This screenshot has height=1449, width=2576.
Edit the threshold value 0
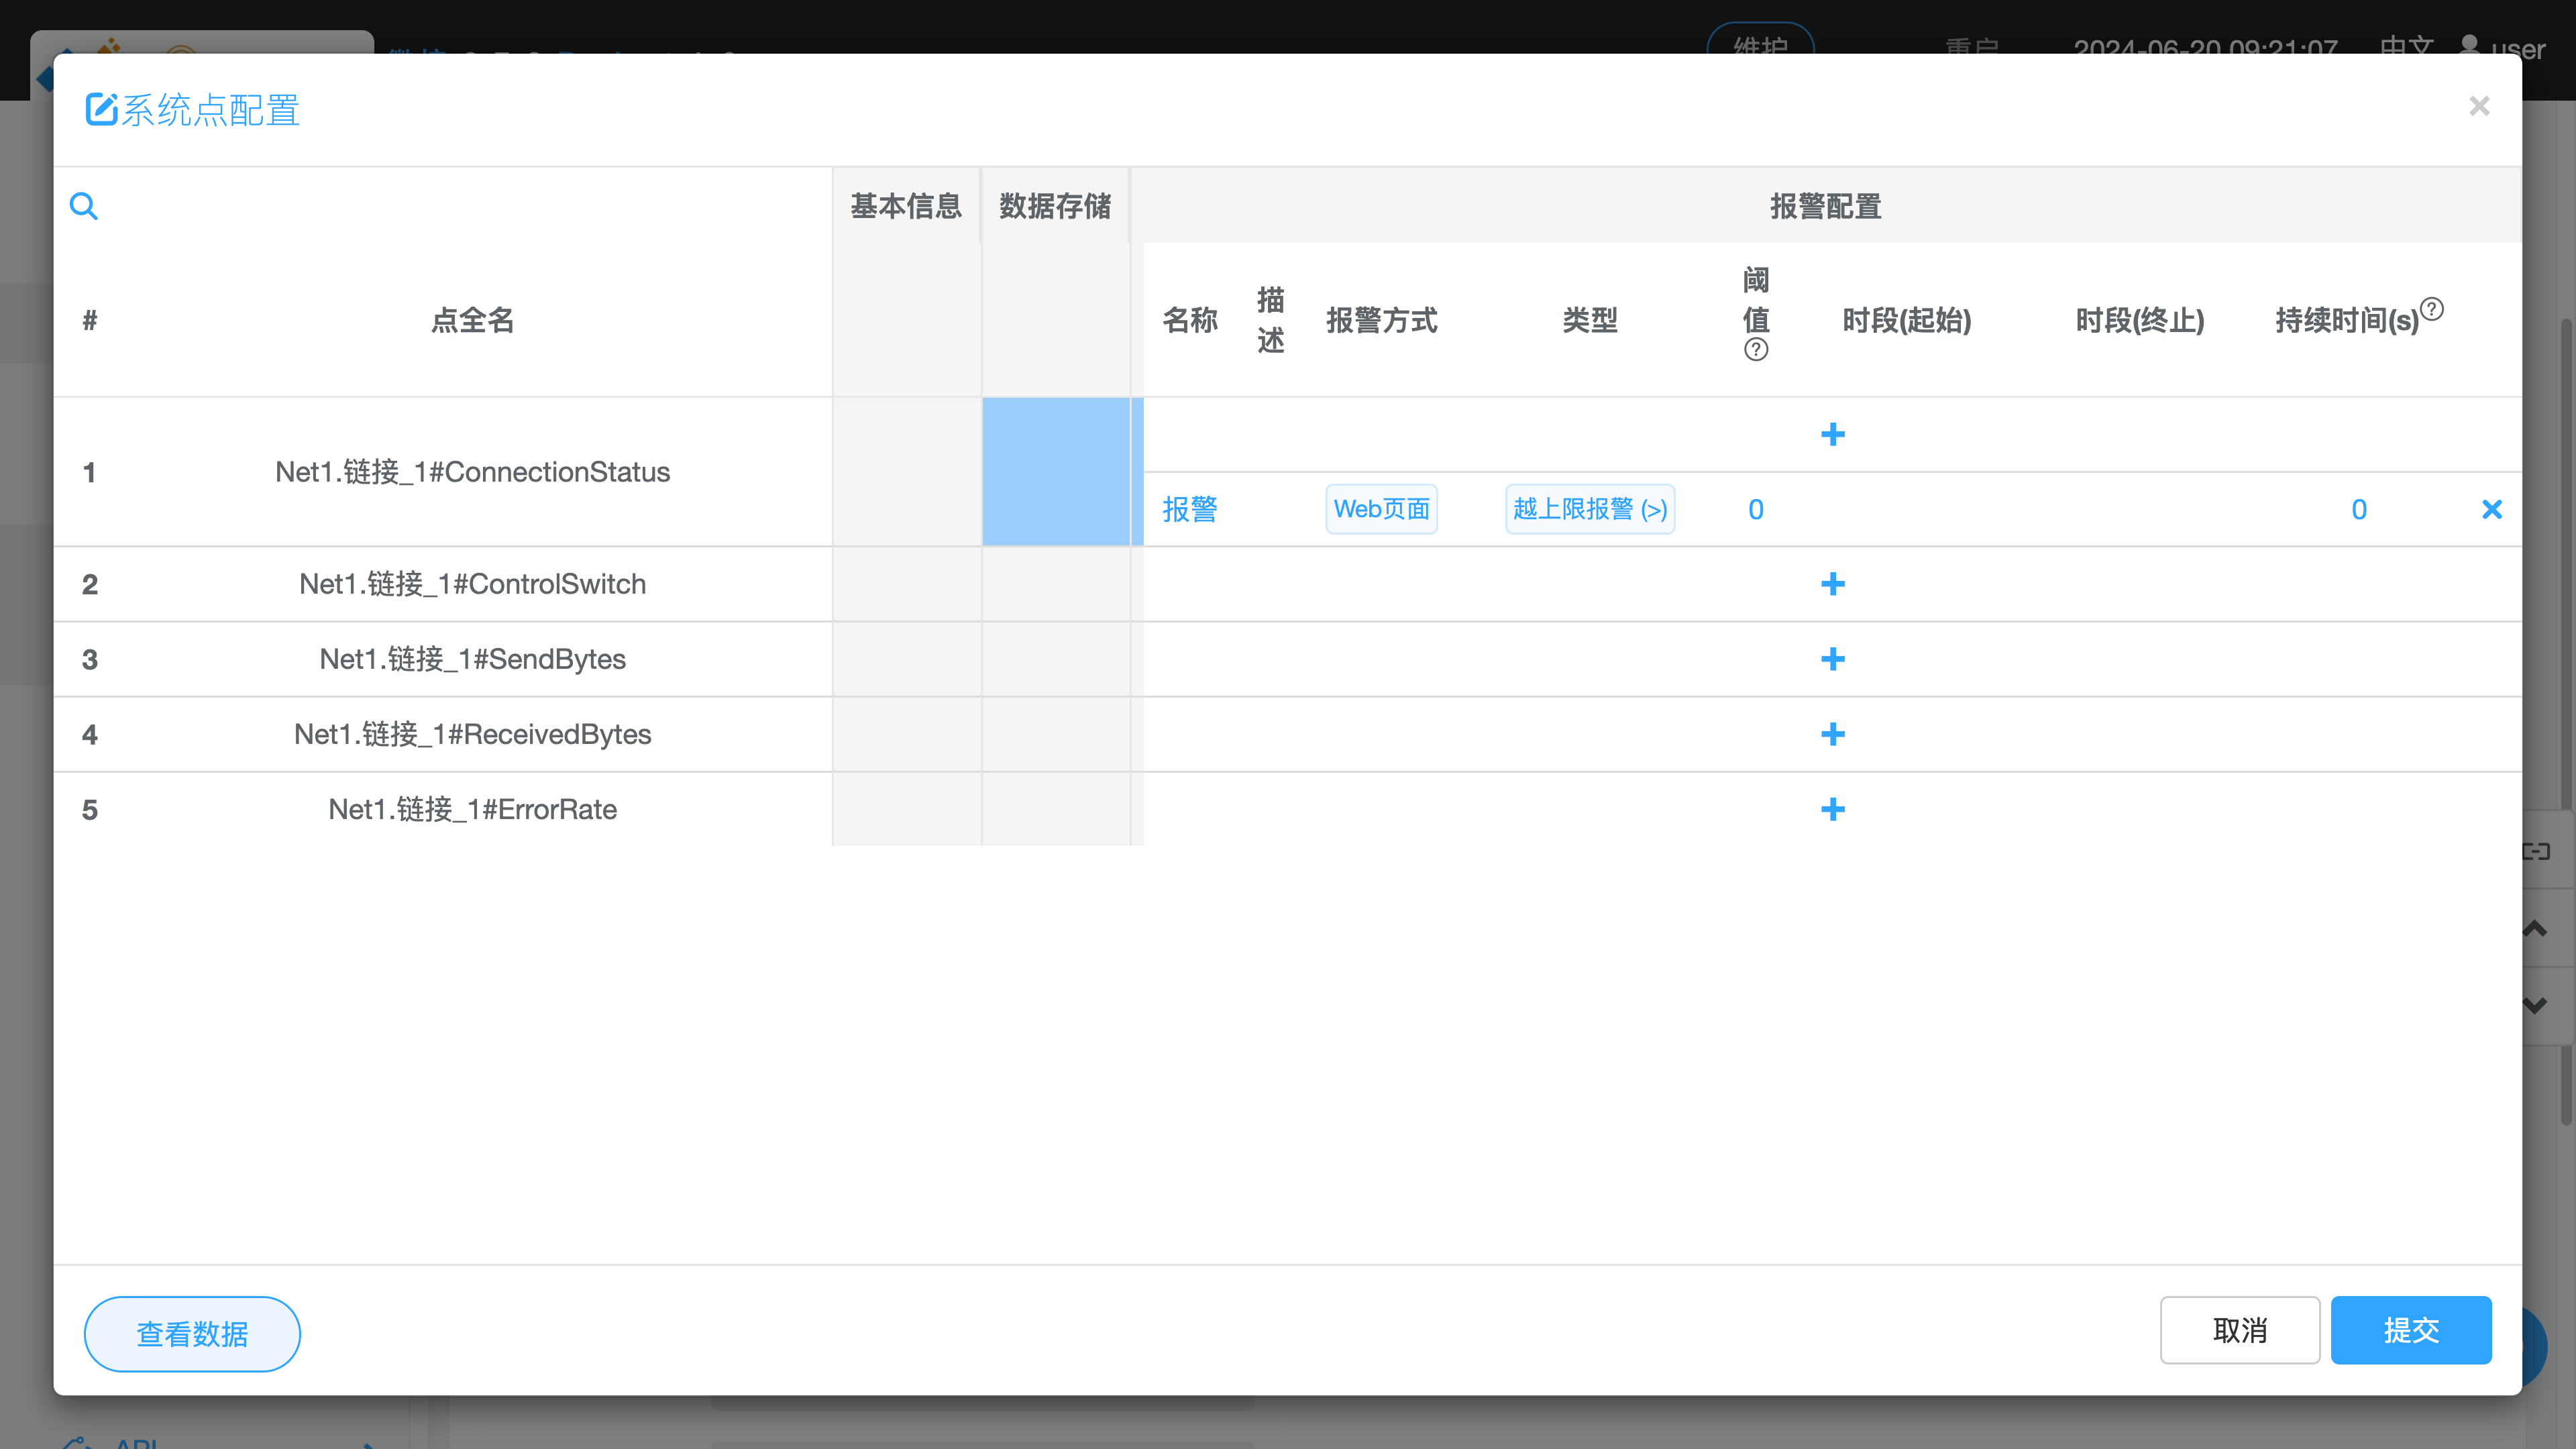pyautogui.click(x=1755, y=510)
